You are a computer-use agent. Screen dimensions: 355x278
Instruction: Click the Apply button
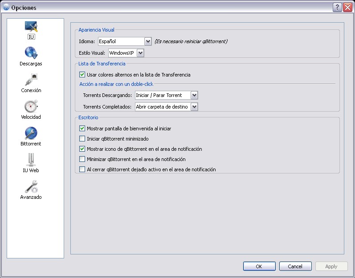pos(331,266)
